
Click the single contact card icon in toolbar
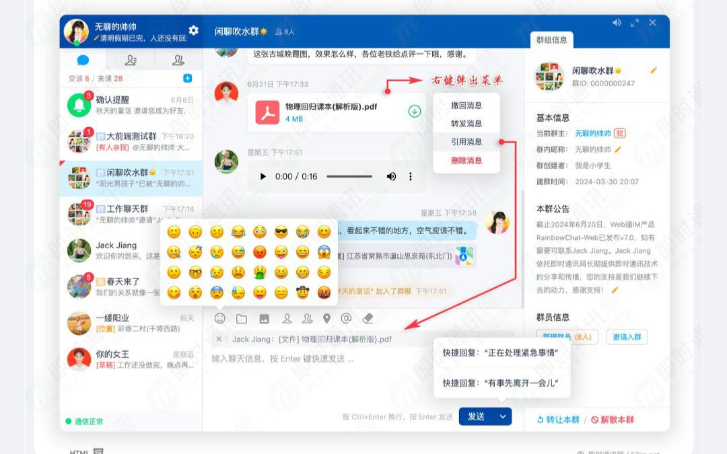point(287,319)
